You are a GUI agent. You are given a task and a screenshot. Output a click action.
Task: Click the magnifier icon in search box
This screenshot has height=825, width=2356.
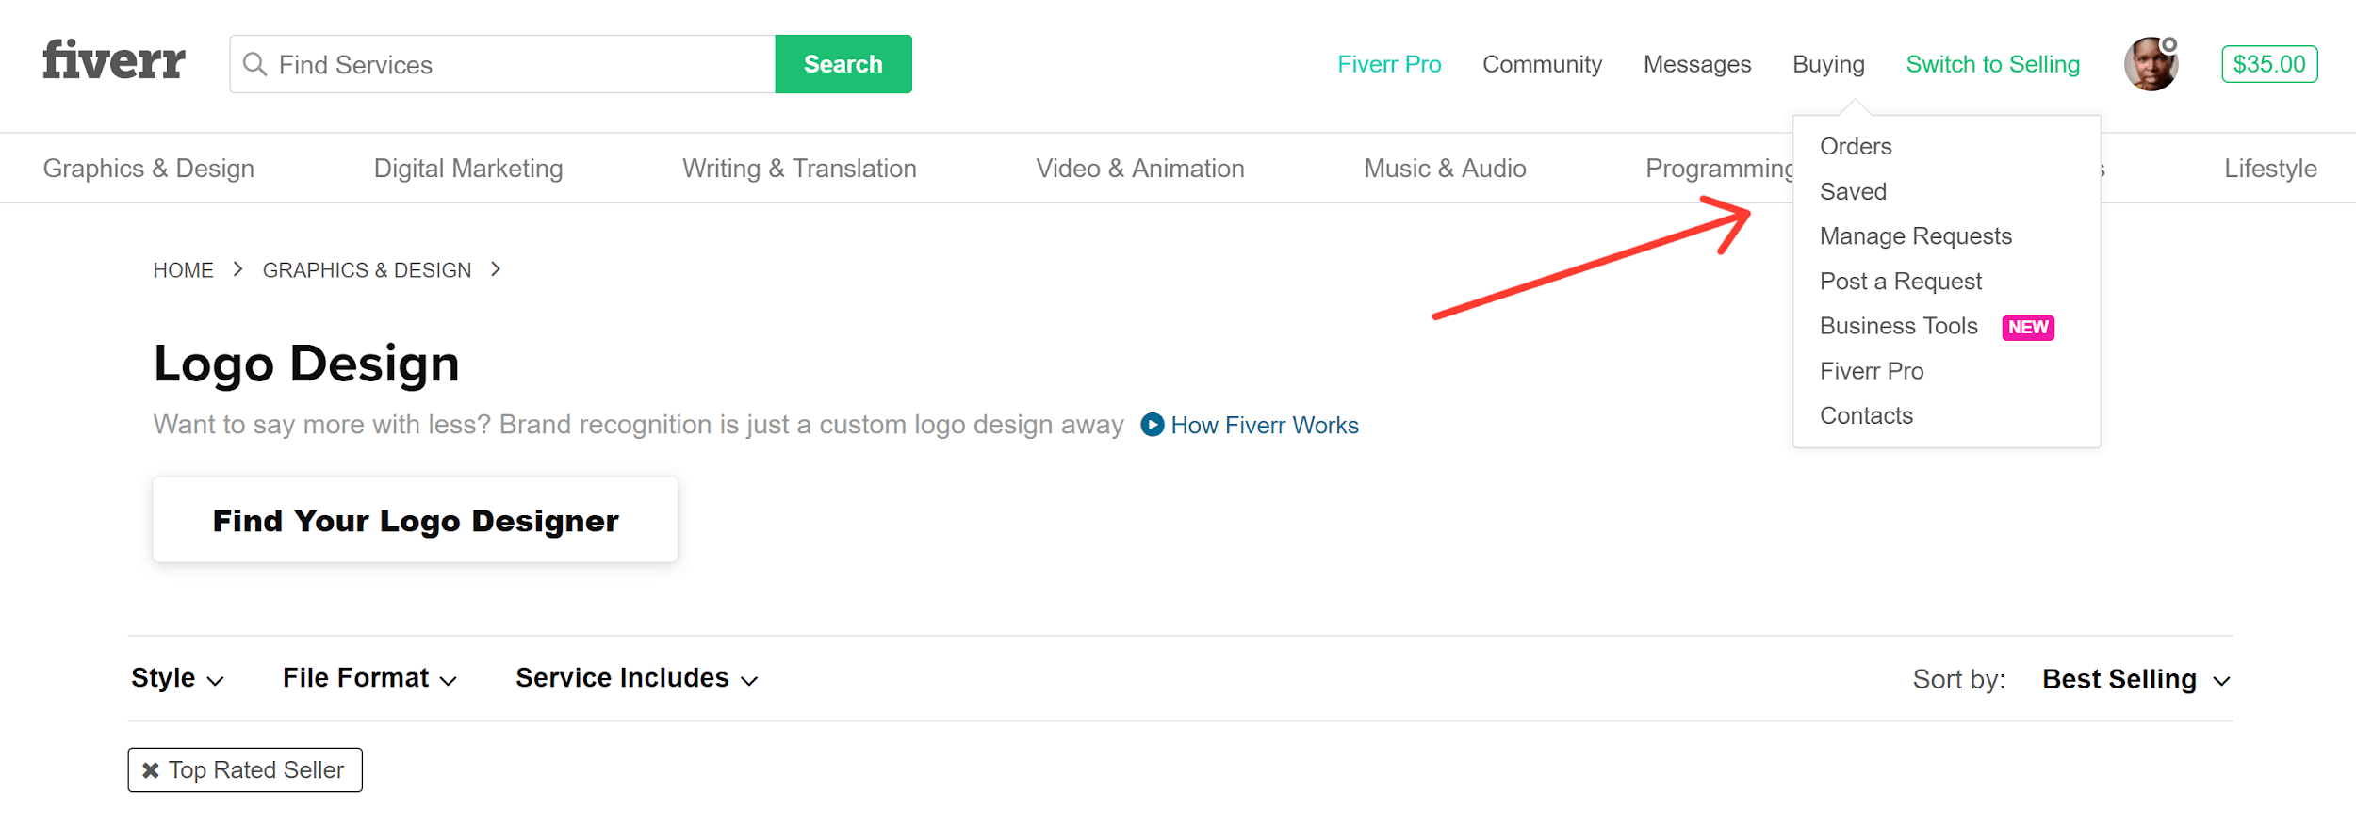254,64
